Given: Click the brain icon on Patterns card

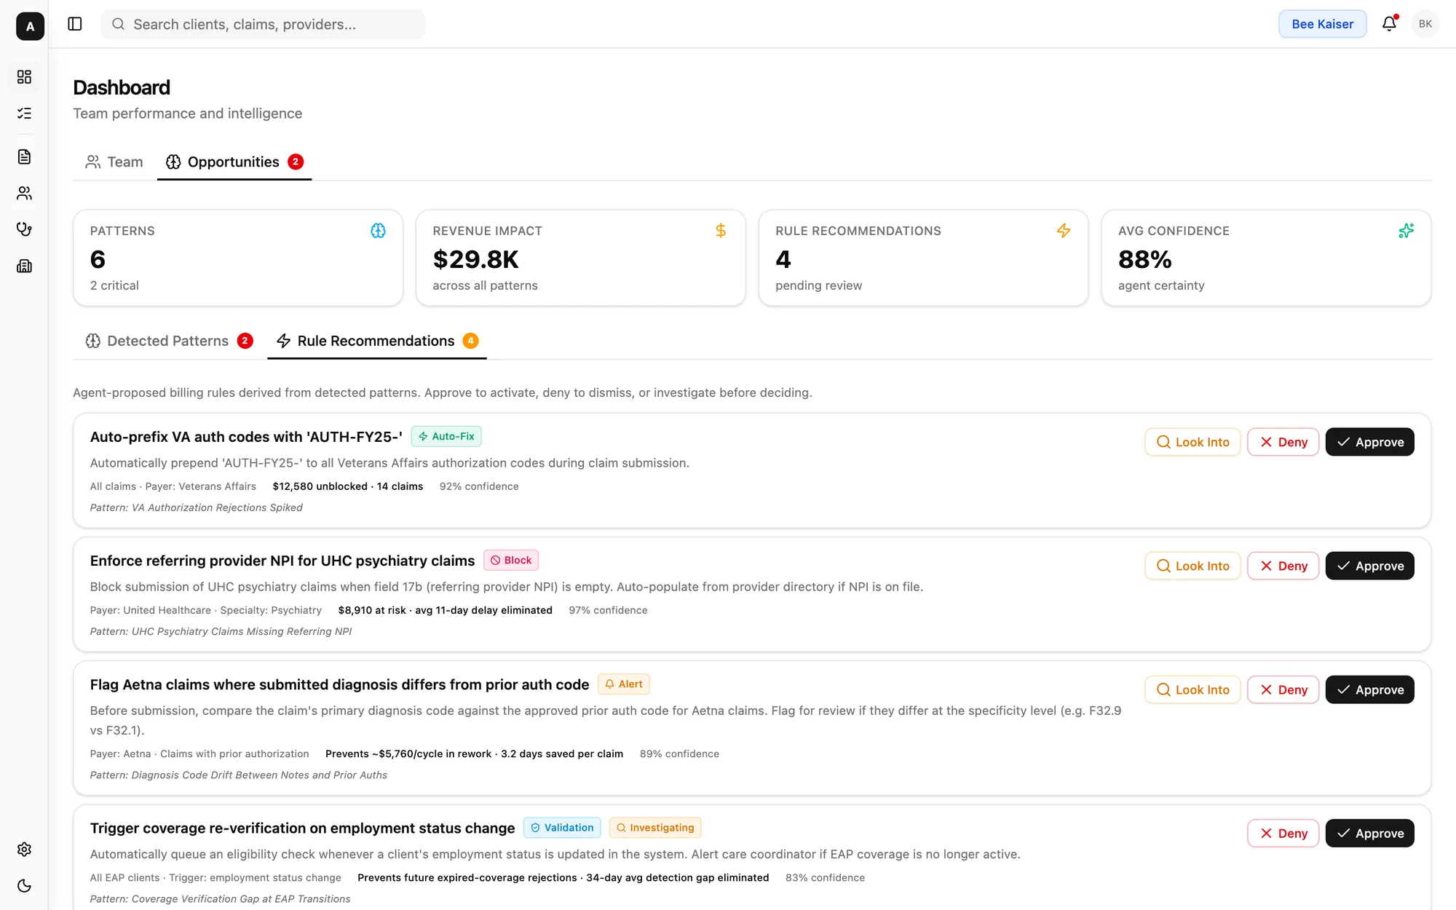Looking at the screenshot, I should click(x=378, y=231).
